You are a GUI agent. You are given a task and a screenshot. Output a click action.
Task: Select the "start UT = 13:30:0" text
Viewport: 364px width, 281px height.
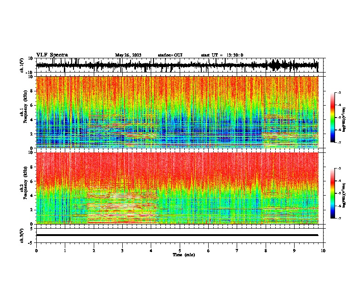click(222, 55)
